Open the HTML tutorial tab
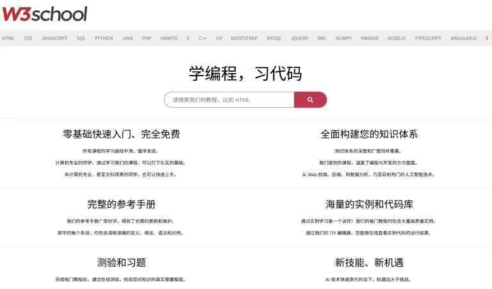 coord(8,38)
